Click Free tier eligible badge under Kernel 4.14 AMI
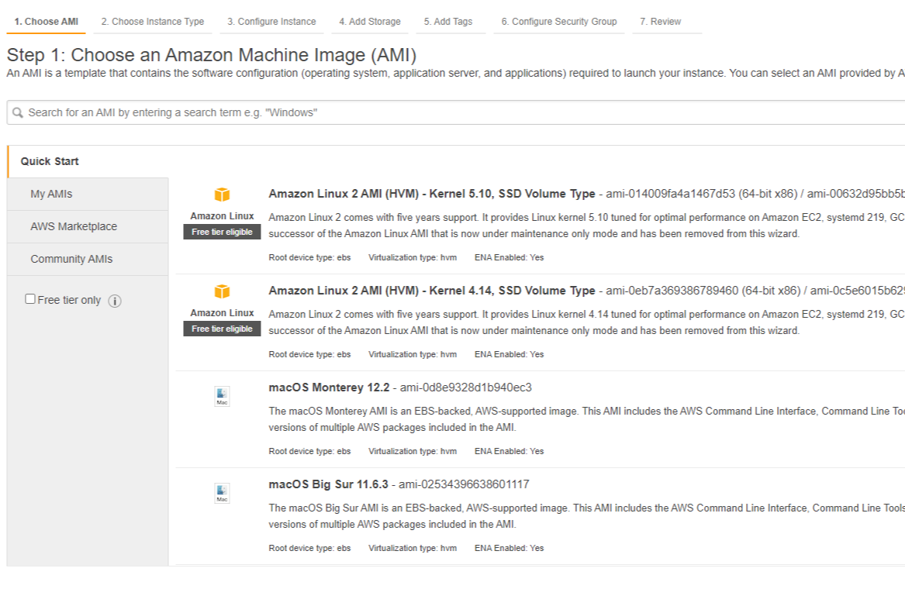 click(223, 329)
